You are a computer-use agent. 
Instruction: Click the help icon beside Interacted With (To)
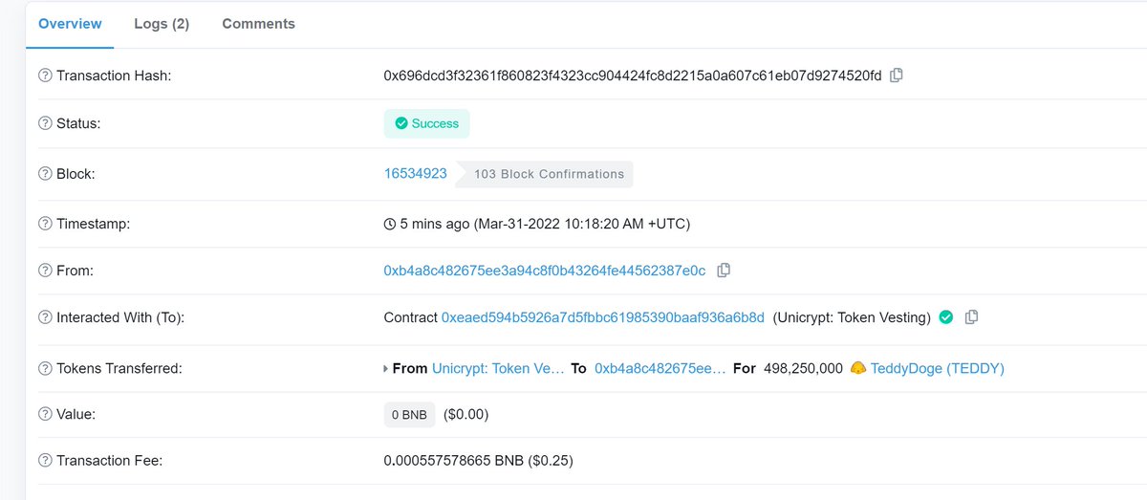[45, 317]
